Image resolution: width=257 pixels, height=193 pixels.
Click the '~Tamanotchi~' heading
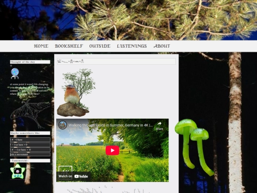click(x=30, y=161)
